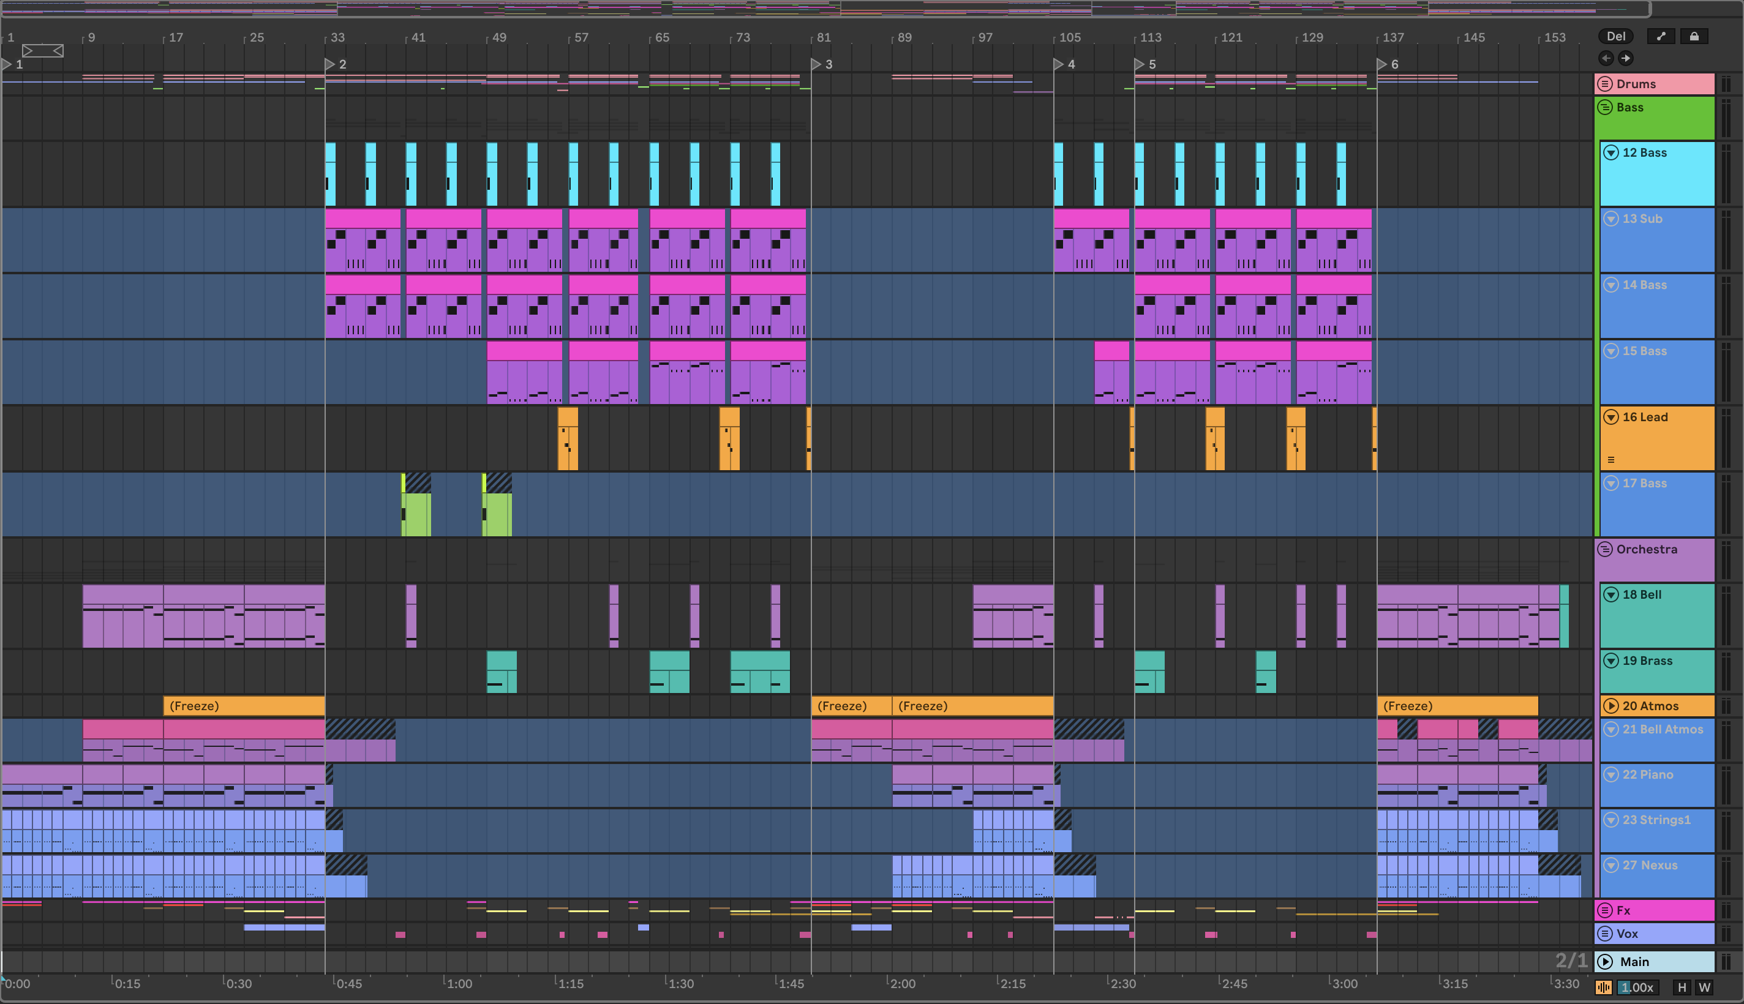This screenshot has width=1744, height=1004.
Task: Select the 20 Atmos track name
Action: [x=1650, y=706]
